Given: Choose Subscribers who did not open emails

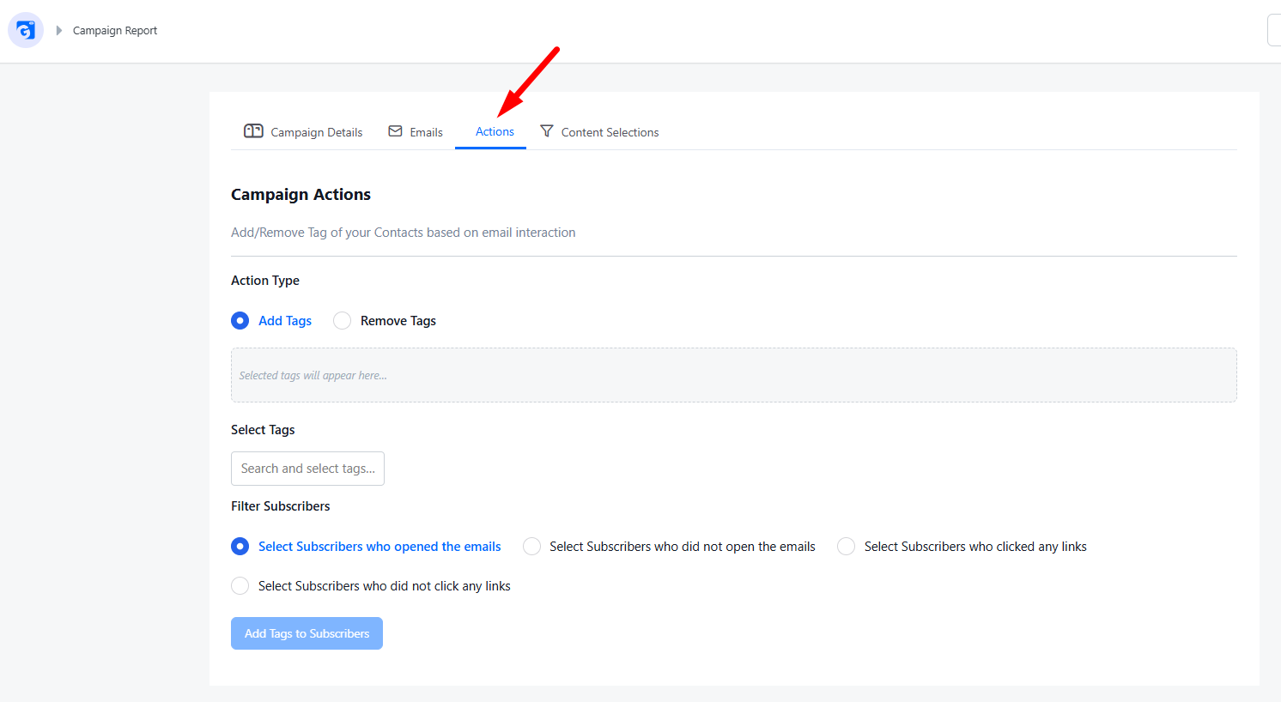Looking at the screenshot, I should tap(531, 547).
